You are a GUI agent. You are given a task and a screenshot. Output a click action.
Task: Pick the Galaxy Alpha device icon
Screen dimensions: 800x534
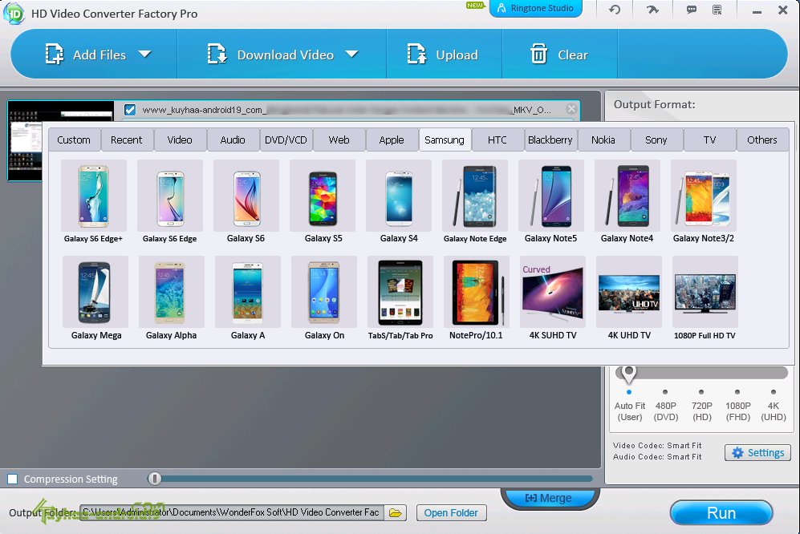[x=172, y=292]
